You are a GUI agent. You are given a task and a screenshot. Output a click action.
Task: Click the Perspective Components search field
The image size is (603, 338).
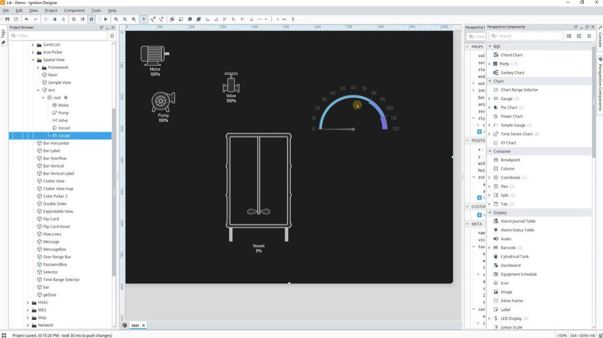pyautogui.click(x=525, y=36)
